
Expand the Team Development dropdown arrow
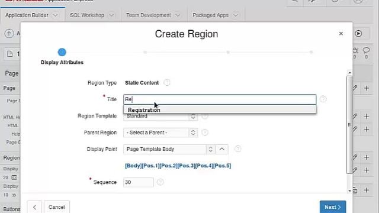[178, 15]
